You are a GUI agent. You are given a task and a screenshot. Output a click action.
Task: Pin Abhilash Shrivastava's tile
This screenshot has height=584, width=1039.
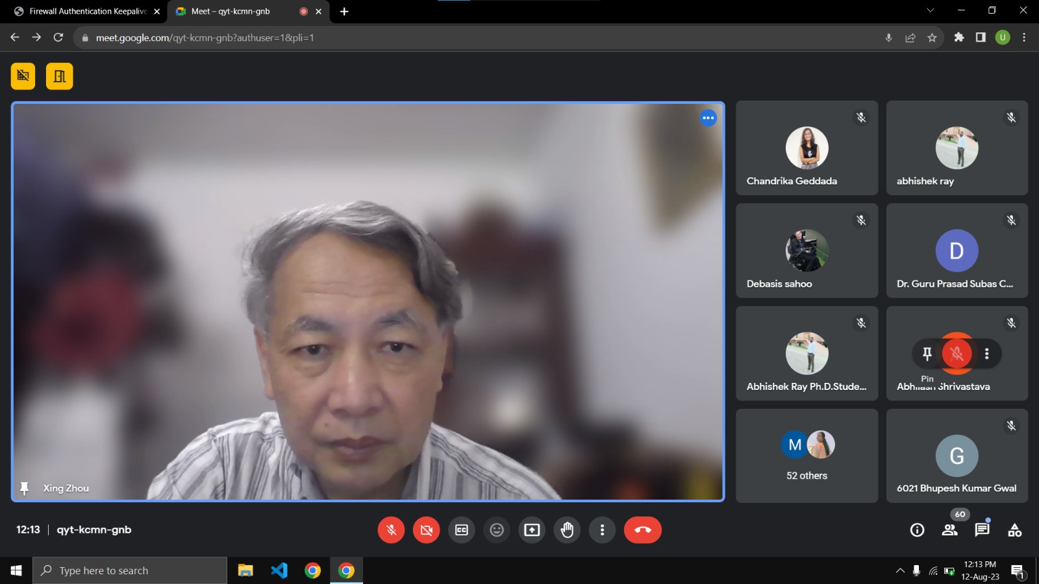(927, 354)
